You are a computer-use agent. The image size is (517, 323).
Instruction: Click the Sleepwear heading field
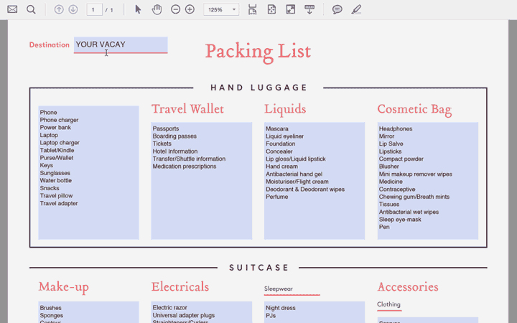292,289
